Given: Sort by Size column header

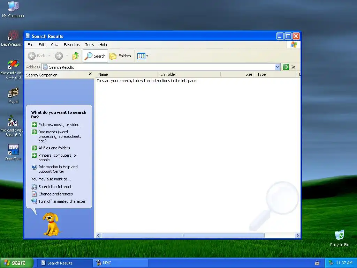Looking at the screenshot, I should (x=237, y=74).
